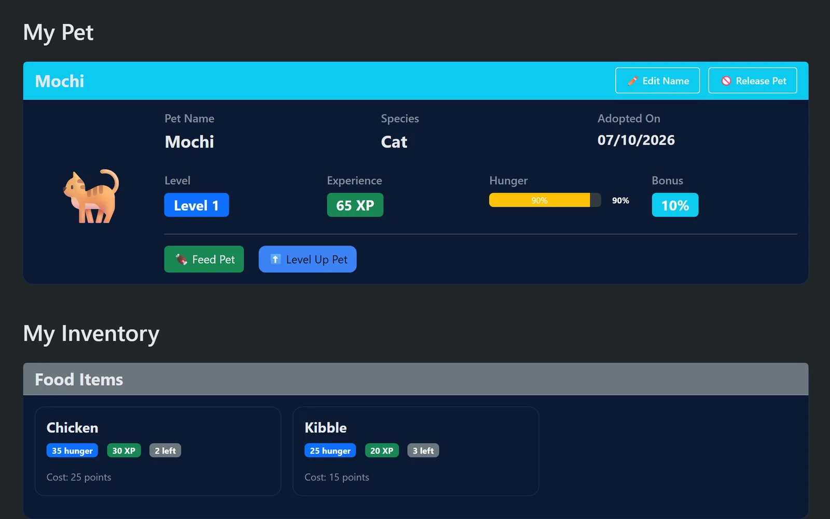This screenshot has width=830, height=519.
Task: Click the 90% text beside hunger bar
Action: (x=620, y=200)
